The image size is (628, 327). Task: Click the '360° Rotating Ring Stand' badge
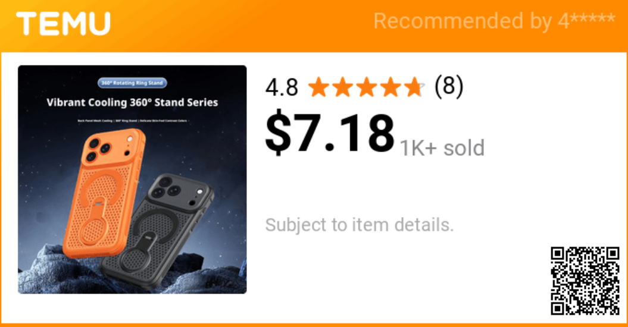[x=132, y=83]
